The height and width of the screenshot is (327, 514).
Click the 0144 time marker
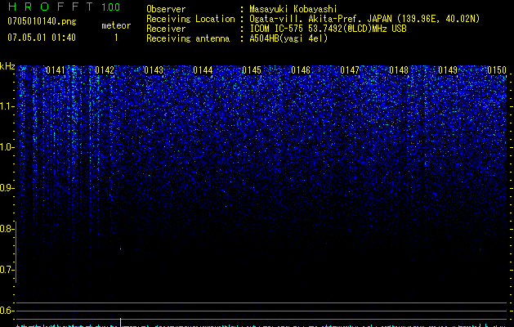click(x=203, y=70)
